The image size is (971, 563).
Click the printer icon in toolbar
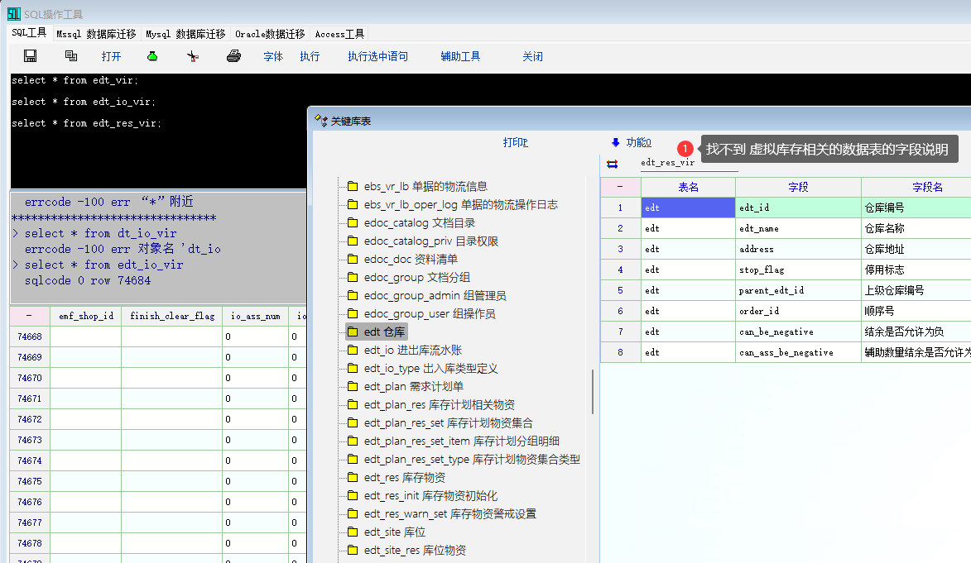click(233, 56)
